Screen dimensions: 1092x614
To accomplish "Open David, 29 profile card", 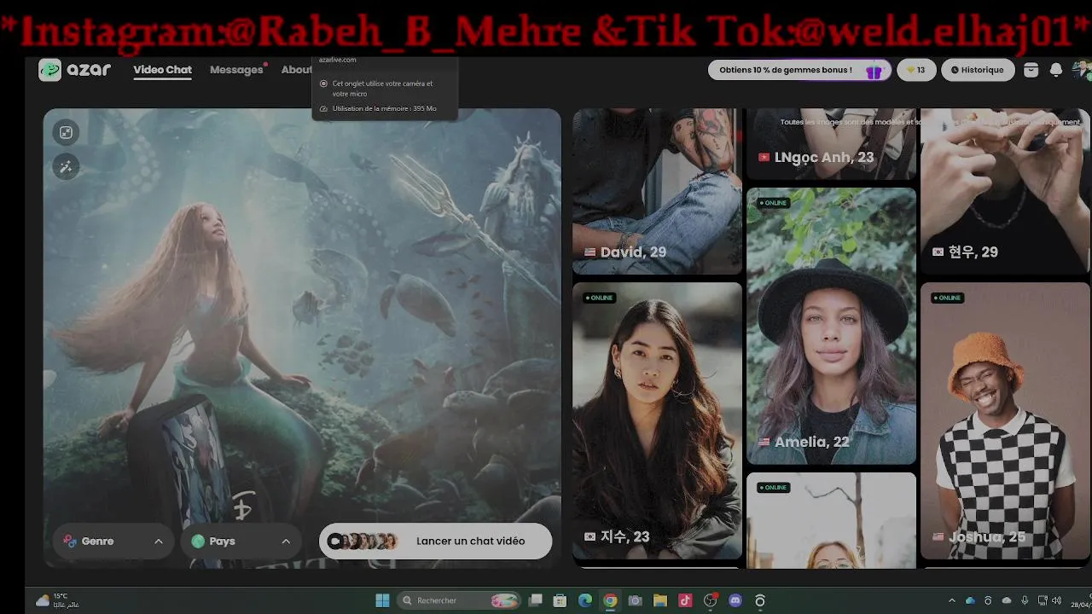I will pos(657,191).
